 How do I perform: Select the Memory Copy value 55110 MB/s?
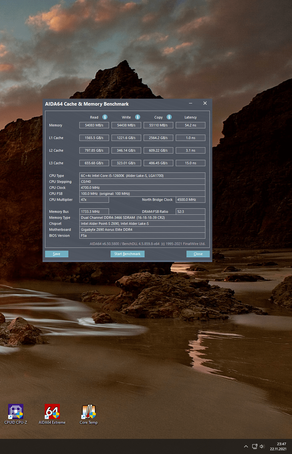pyautogui.click(x=158, y=125)
